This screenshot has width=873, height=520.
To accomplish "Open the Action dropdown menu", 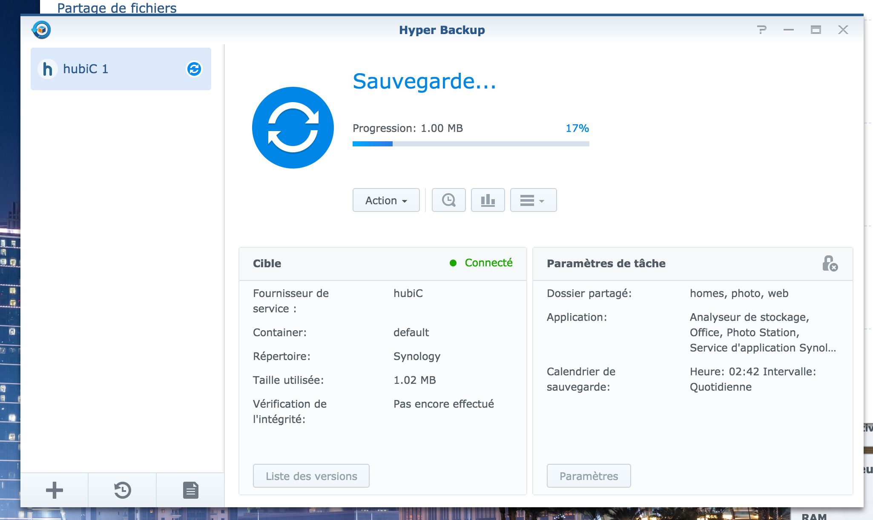I will click(386, 200).
